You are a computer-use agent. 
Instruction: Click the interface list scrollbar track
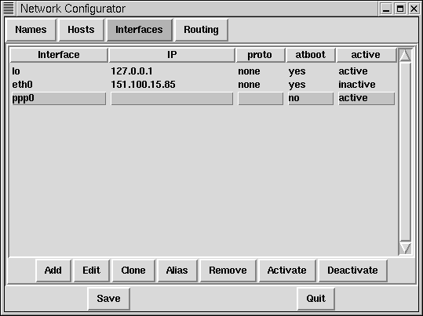coord(405,152)
